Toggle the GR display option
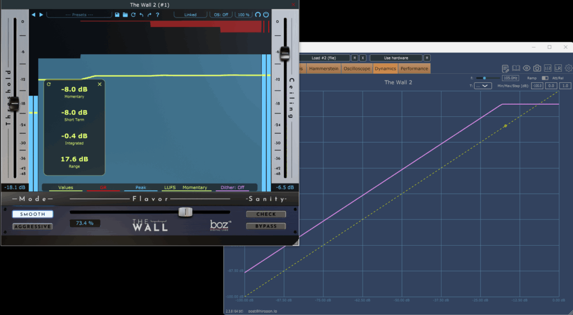This screenshot has width=573, height=315. (103, 187)
